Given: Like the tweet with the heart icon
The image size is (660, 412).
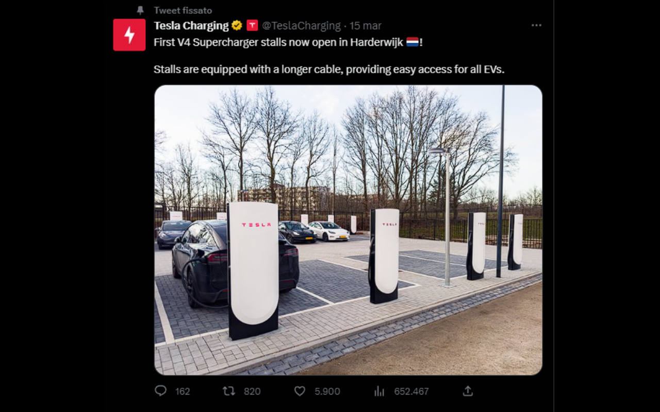Looking at the screenshot, I should pos(300,391).
